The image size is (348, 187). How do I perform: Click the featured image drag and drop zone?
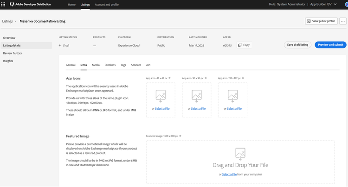(240, 162)
